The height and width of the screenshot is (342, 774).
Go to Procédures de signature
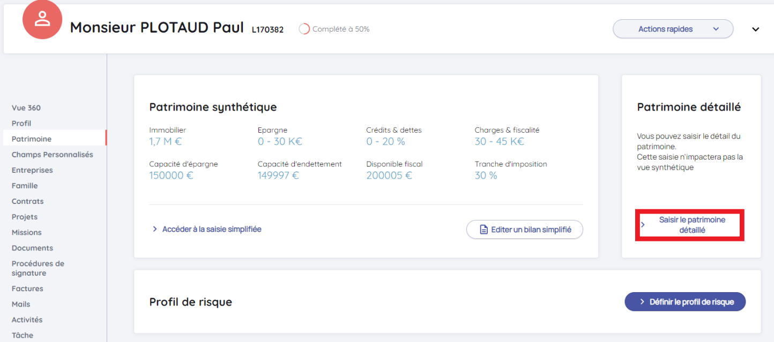[x=38, y=268]
